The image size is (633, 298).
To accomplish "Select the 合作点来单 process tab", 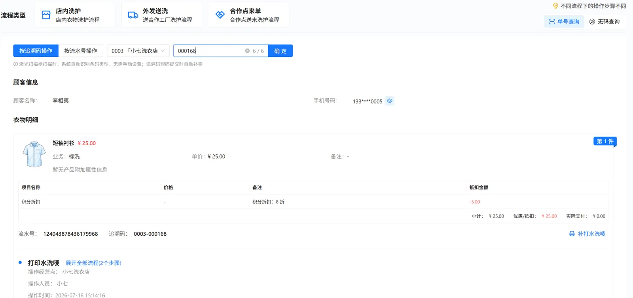I will 249,15.
